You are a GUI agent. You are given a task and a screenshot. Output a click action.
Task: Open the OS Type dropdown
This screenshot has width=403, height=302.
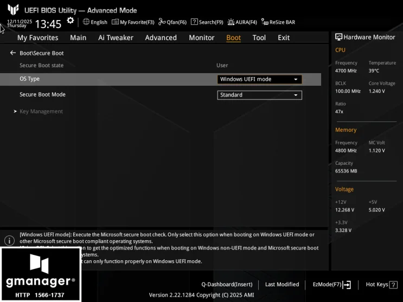[x=260, y=79]
